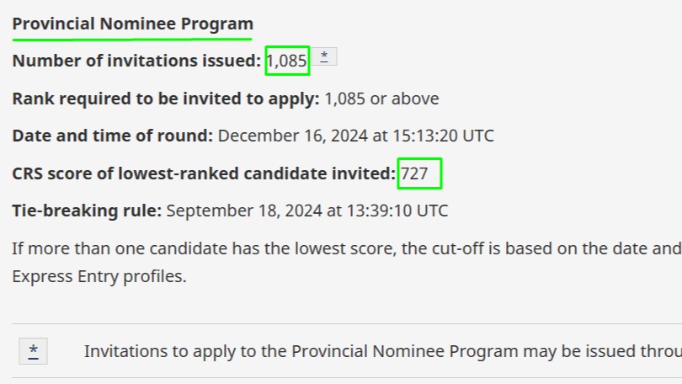Screen dimensions: 682x384
Task: Open the footnote asterisk beside 1,085
Action: 324,57
